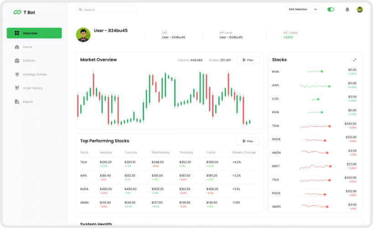
Task: Click the Monday column header
Action: point(106,152)
